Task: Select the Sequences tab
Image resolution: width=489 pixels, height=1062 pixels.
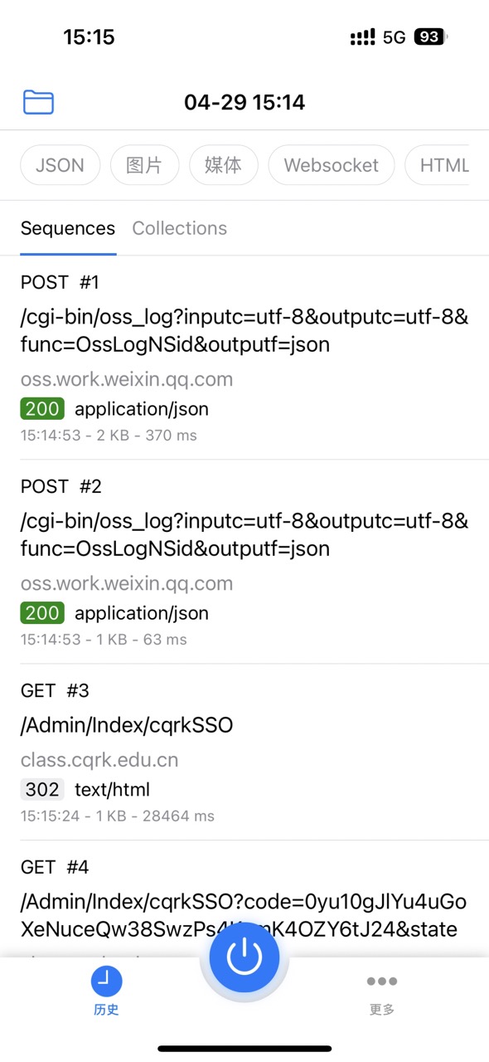Action: point(68,228)
